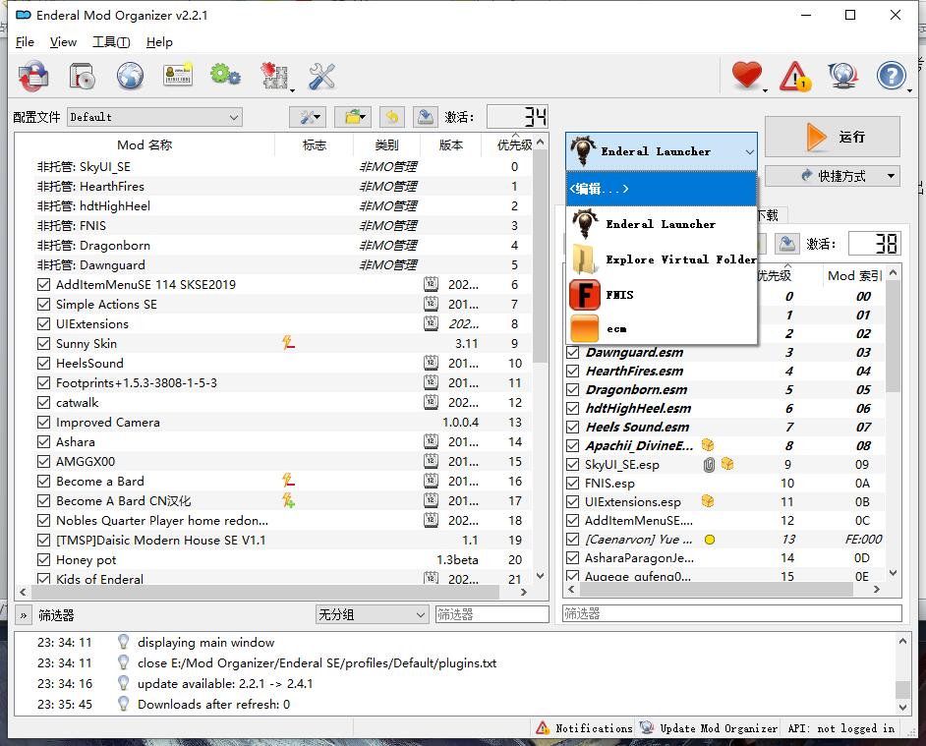
Task: Click the Explore Virtual Folder icon
Action: [585, 259]
